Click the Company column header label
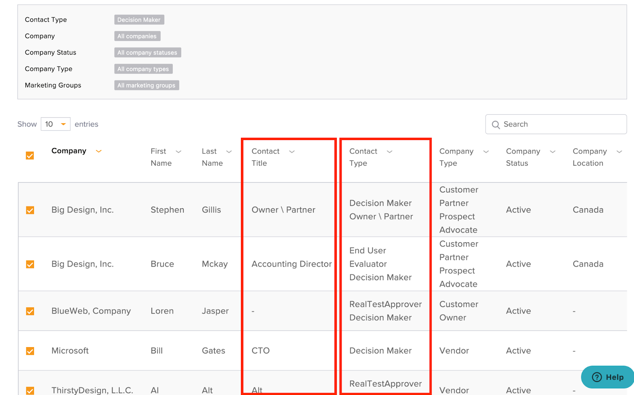 point(69,151)
